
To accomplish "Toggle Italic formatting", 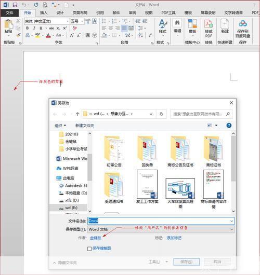I will (x=34, y=28).
